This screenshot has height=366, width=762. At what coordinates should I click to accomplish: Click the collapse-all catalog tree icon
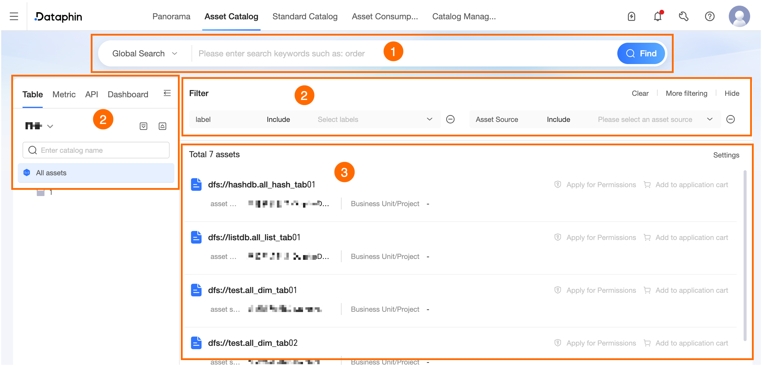click(162, 126)
